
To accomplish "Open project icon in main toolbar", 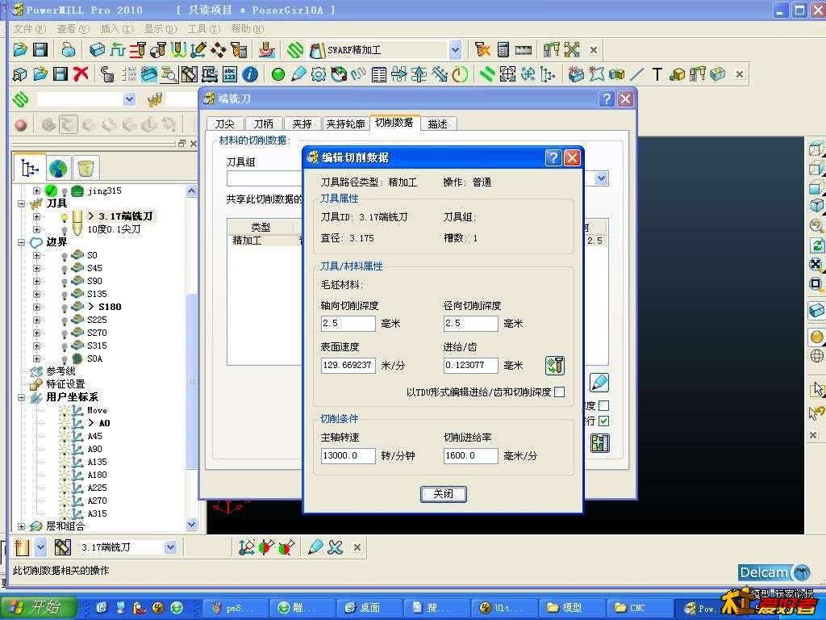I will coord(20,50).
